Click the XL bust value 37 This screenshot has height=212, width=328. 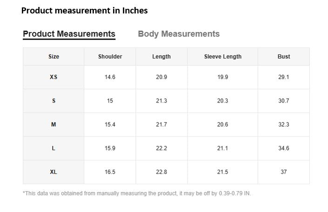284,172
